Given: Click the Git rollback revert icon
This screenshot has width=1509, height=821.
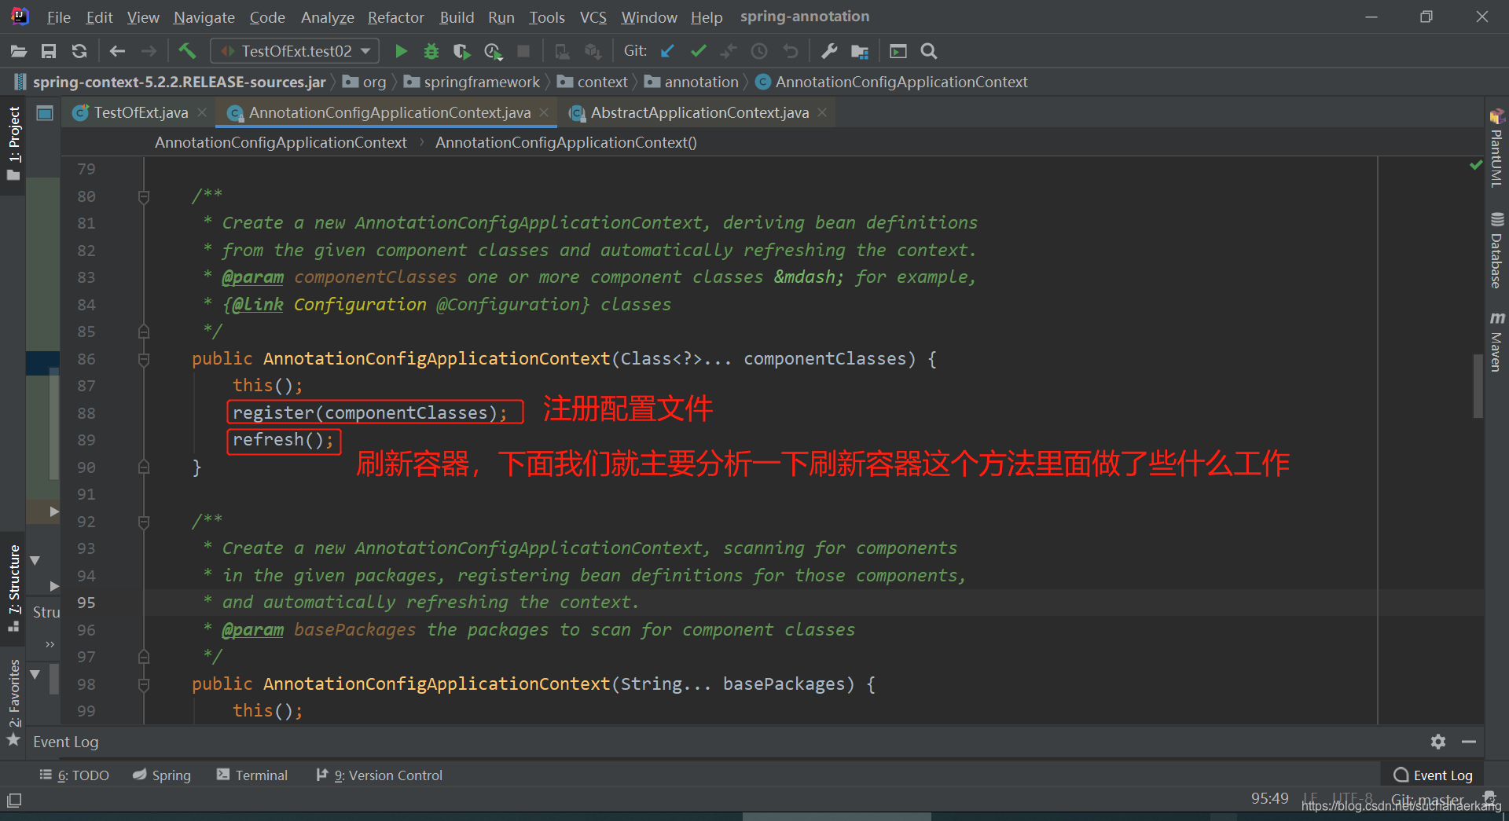Looking at the screenshot, I should click(x=791, y=51).
